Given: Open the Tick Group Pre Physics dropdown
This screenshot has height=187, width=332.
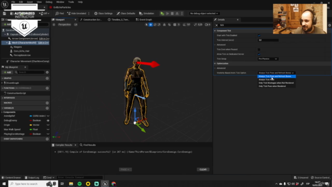Looking at the screenshot, I should [x=268, y=59].
